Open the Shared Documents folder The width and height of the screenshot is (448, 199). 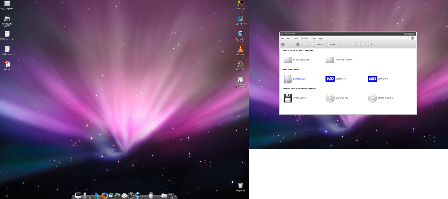[296, 60]
